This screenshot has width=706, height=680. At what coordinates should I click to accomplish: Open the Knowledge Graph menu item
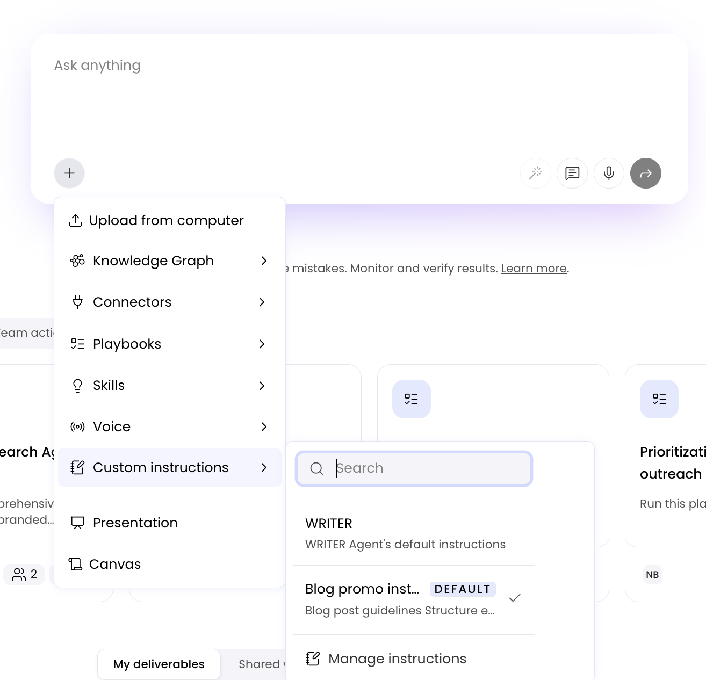click(170, 261)
